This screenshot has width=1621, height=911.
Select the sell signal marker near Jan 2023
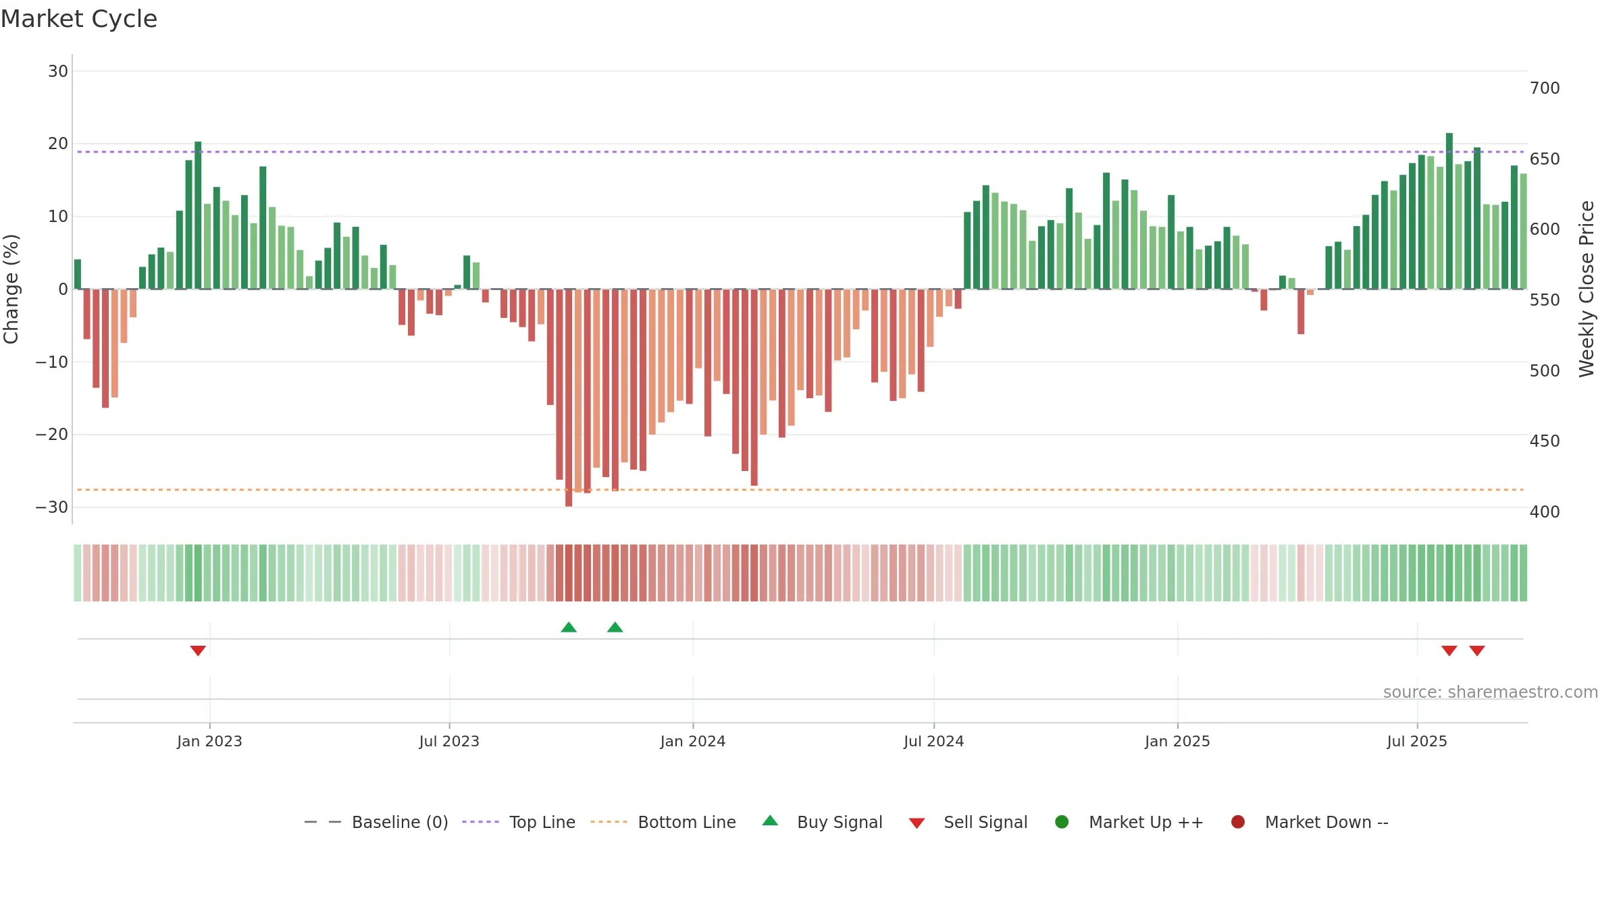click(x=198, y=651)
